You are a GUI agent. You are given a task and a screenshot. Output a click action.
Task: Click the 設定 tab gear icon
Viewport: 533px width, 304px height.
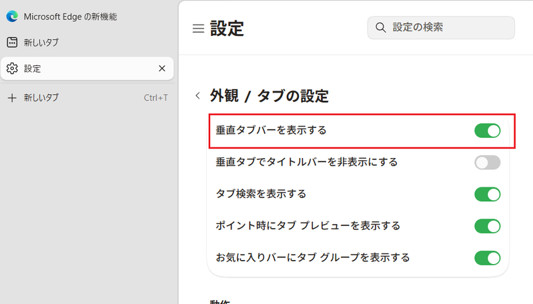[12, 68]
